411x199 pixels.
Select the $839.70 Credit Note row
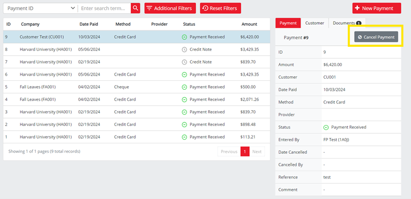tap(136, 62)
